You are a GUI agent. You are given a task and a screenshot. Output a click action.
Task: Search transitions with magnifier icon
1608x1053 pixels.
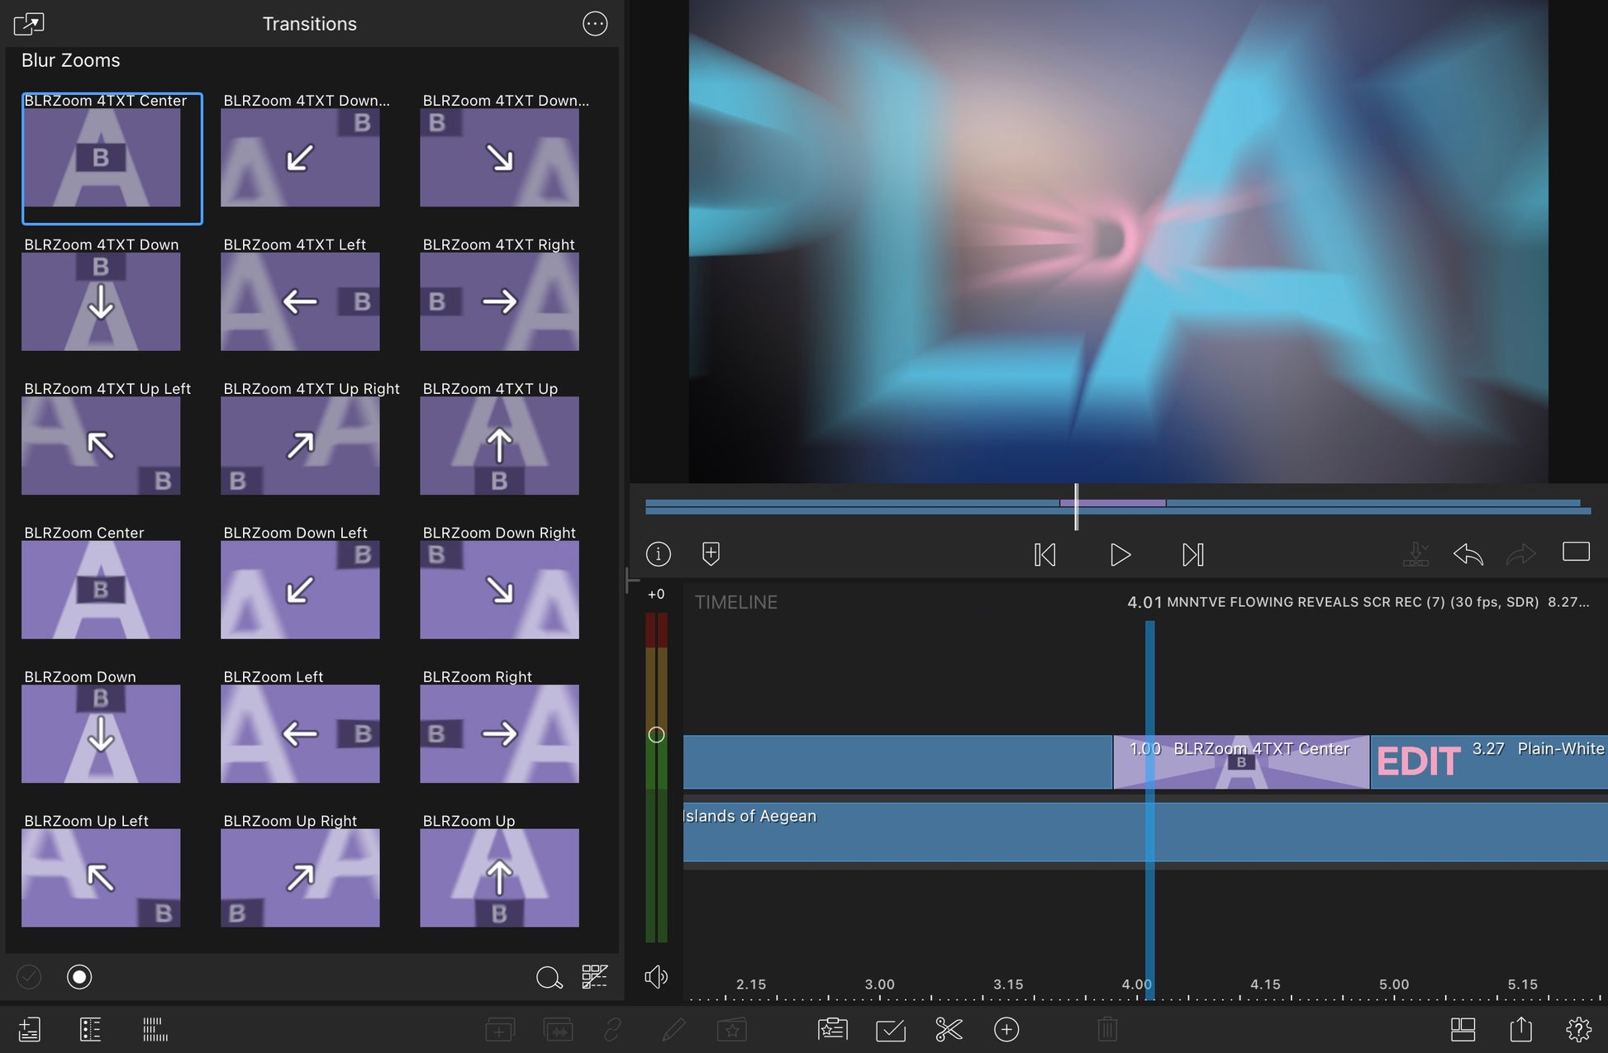(x=549, y=978)
